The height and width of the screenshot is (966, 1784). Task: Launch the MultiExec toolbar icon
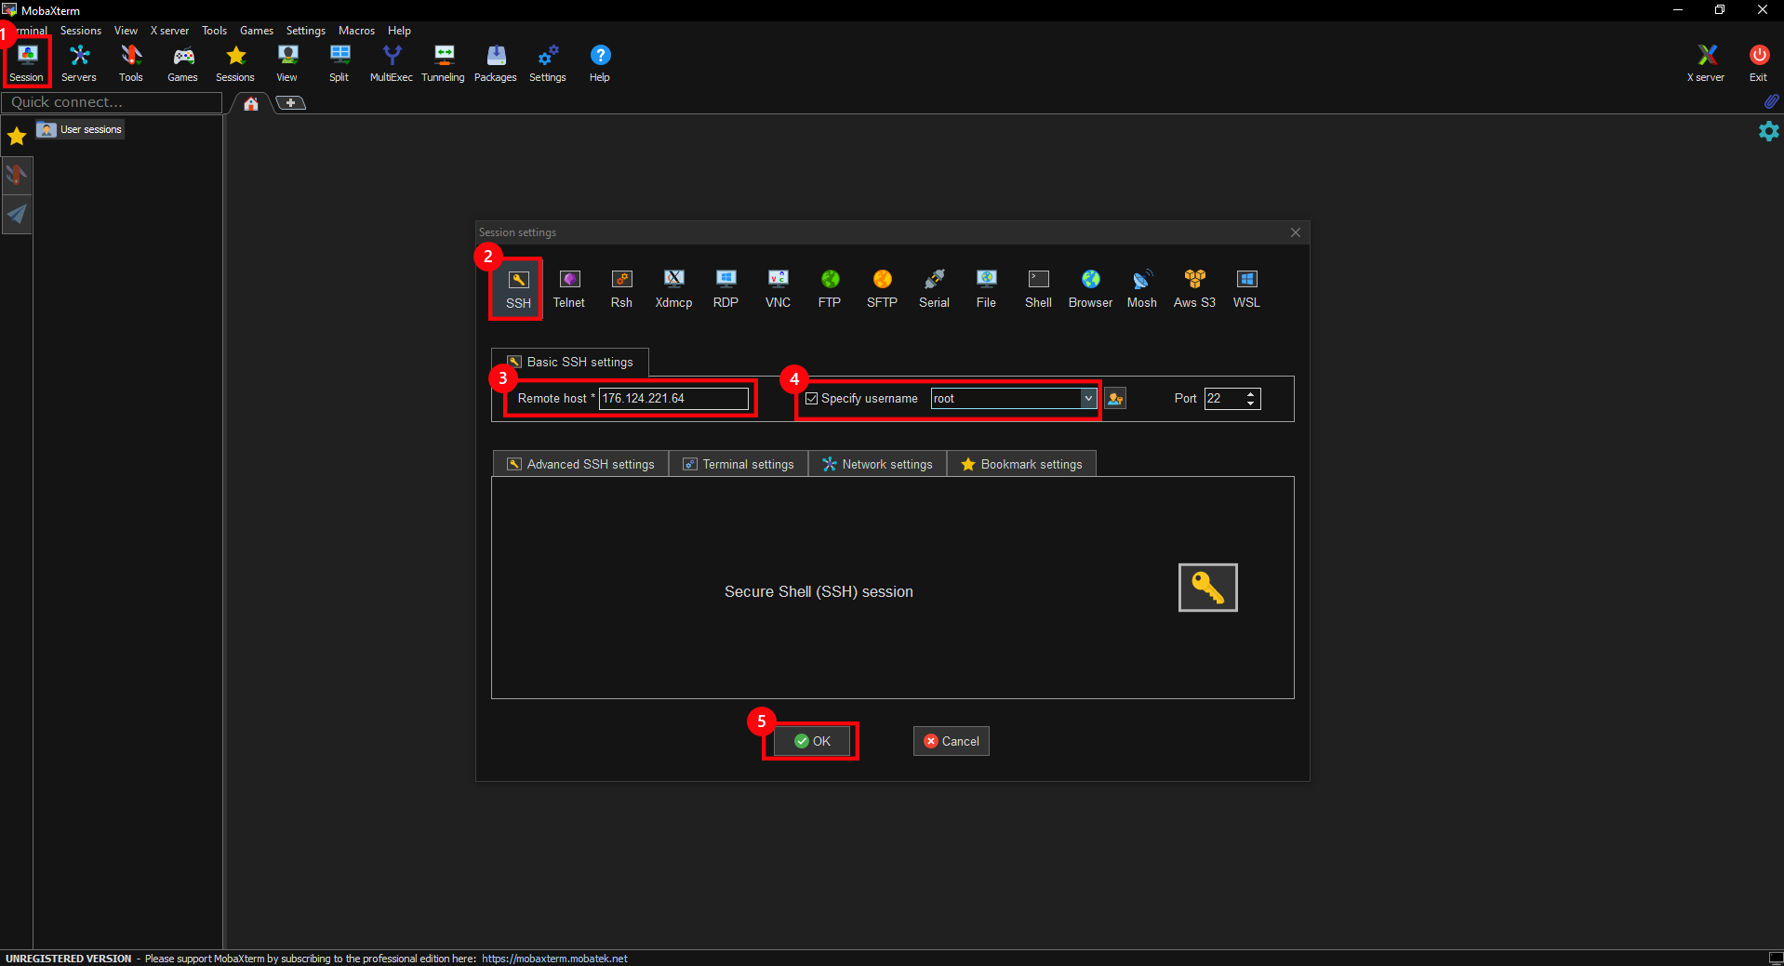coord(392,62)
